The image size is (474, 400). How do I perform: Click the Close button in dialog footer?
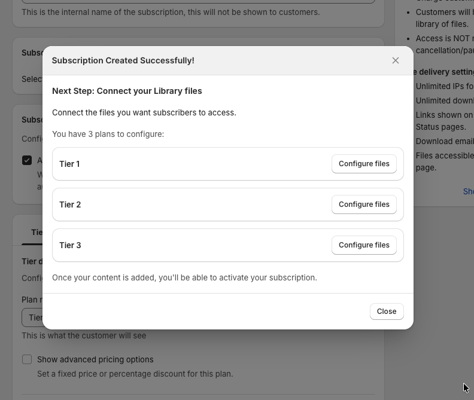pos(387,312)
